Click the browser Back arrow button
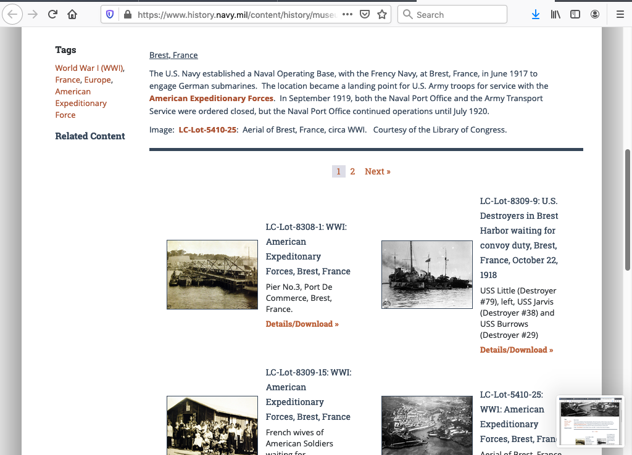 pos(13,14)
